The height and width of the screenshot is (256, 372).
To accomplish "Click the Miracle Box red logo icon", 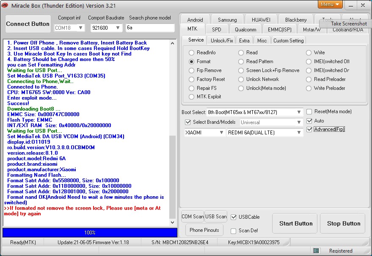I will pyautogui.click(x=5, y=5).
